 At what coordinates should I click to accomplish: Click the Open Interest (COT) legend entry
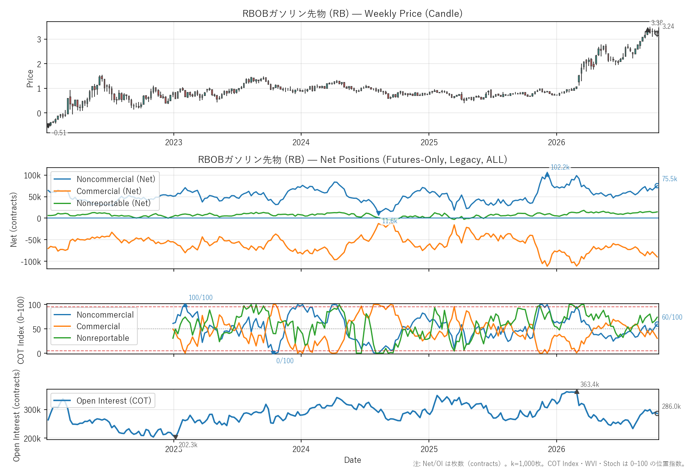coord(103,401)
